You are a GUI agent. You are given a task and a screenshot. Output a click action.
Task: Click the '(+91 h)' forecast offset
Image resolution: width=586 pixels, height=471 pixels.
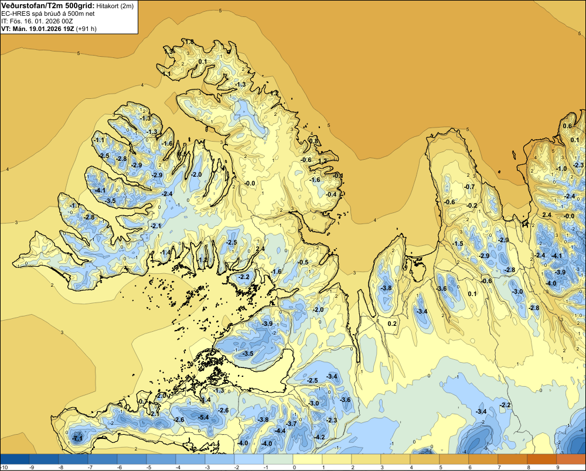tap(86, 29)
